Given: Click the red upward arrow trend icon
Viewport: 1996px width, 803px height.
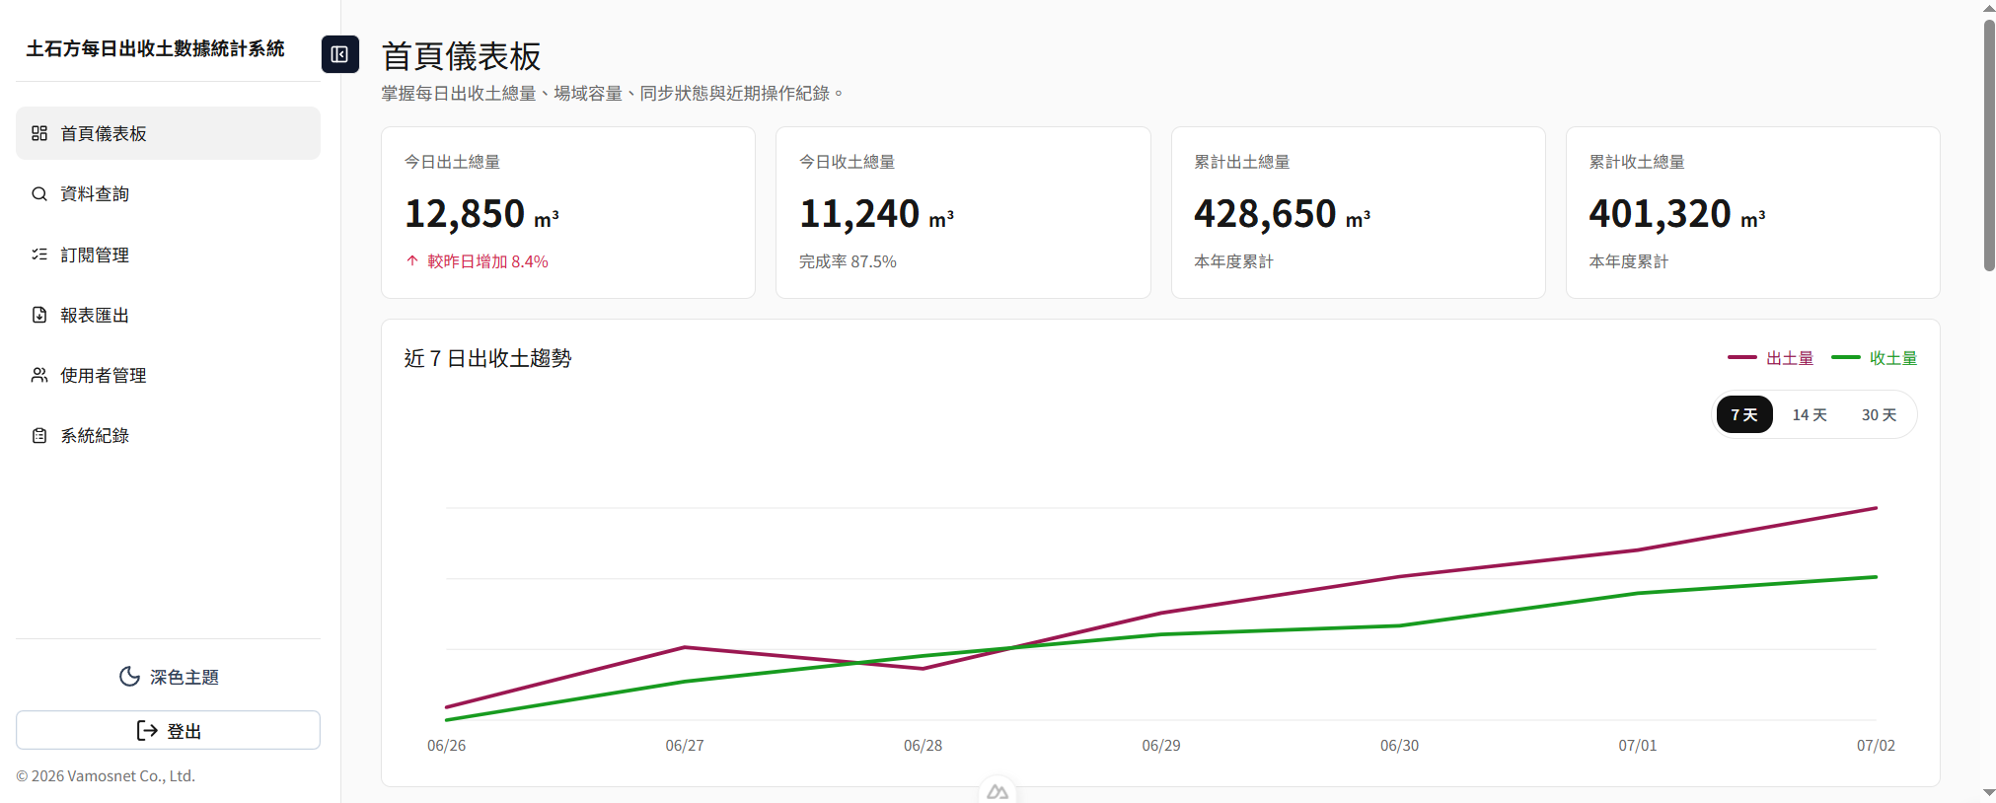Looking at the screenshot, I should [412, 260].
